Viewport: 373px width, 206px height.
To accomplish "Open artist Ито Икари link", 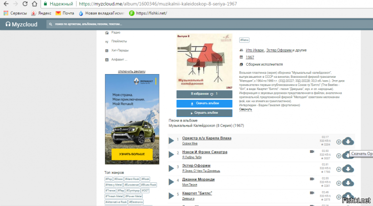I will click(255, 50).
